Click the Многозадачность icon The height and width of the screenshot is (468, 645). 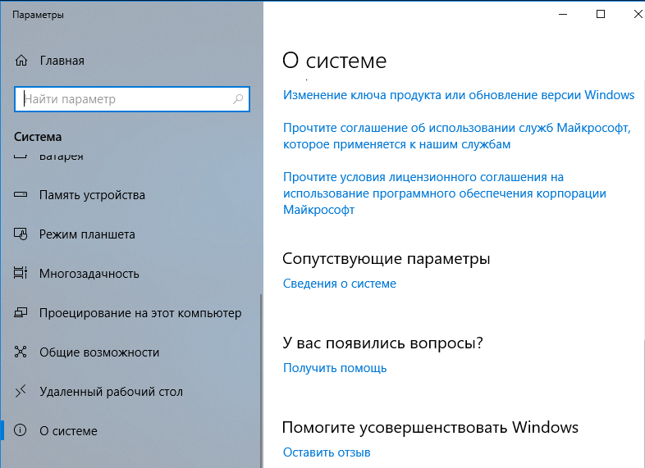21,273
